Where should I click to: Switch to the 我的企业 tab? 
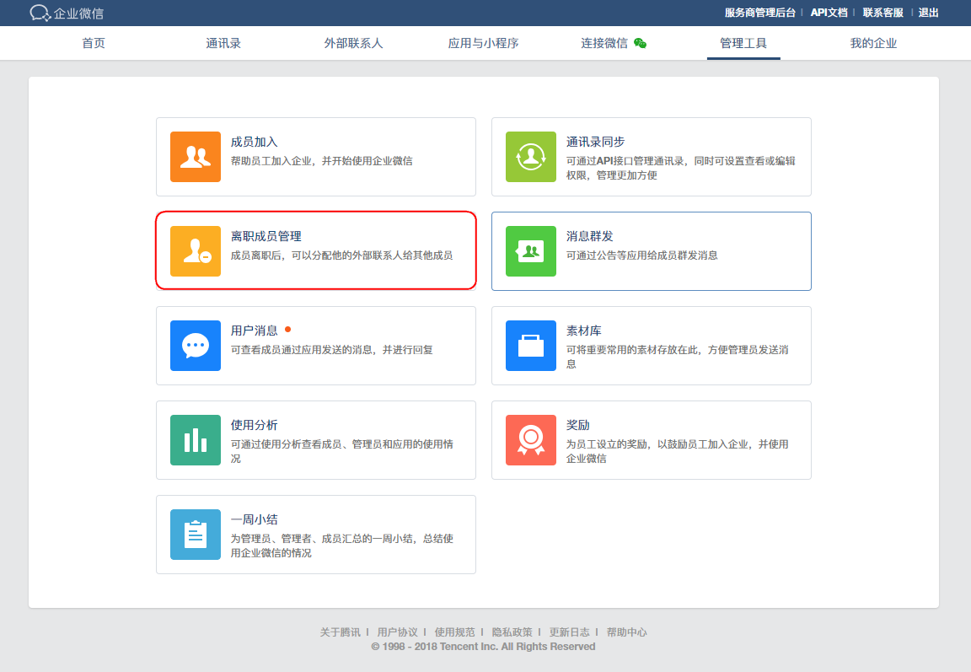873,43
